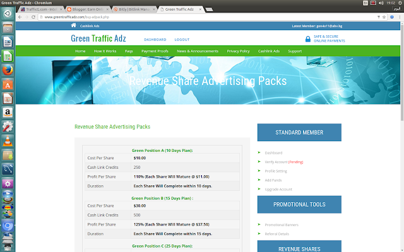Click Cashlink Ads in top blue bar
Screen dimensions: 404x252
click(x=90, y=26)
